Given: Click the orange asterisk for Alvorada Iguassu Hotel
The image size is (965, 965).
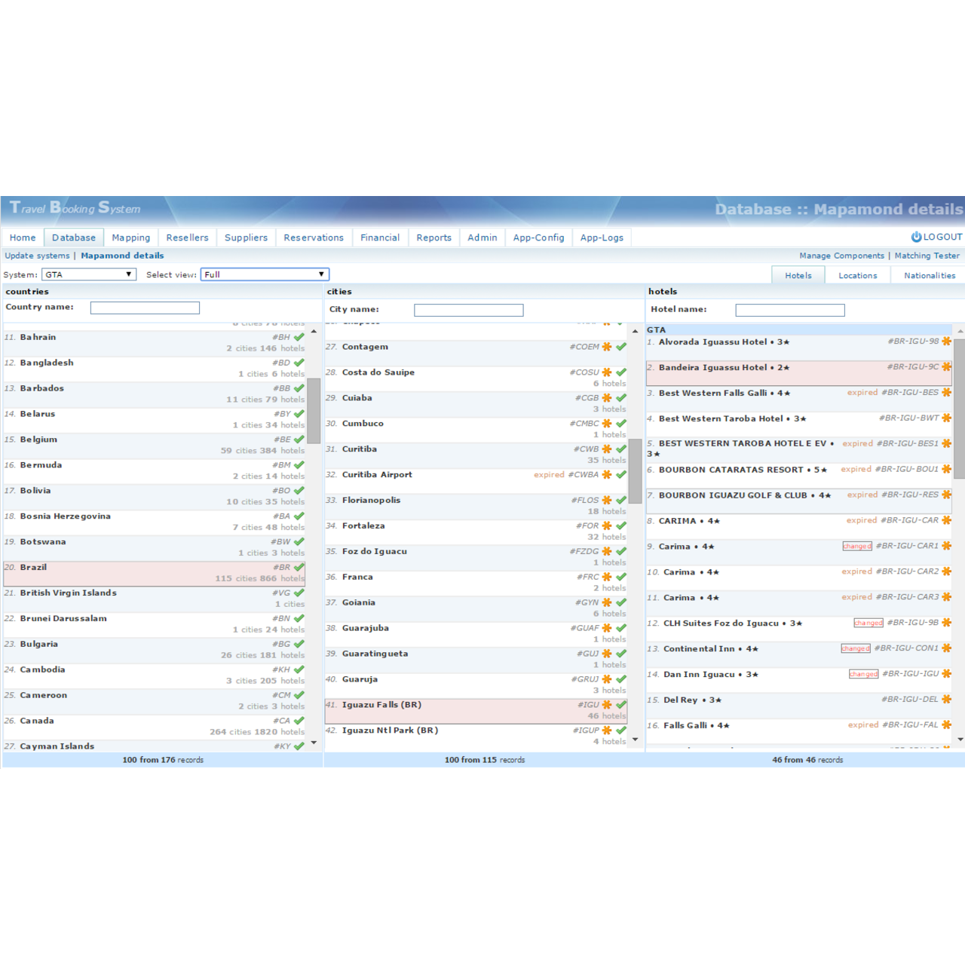Looking at the screenshot, I should pos(946,342).
